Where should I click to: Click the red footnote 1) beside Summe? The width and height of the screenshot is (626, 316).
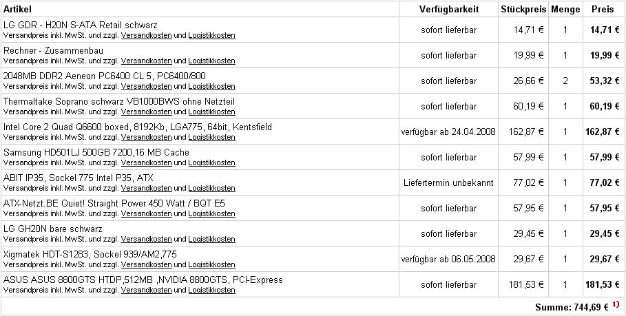coord(616,305)
